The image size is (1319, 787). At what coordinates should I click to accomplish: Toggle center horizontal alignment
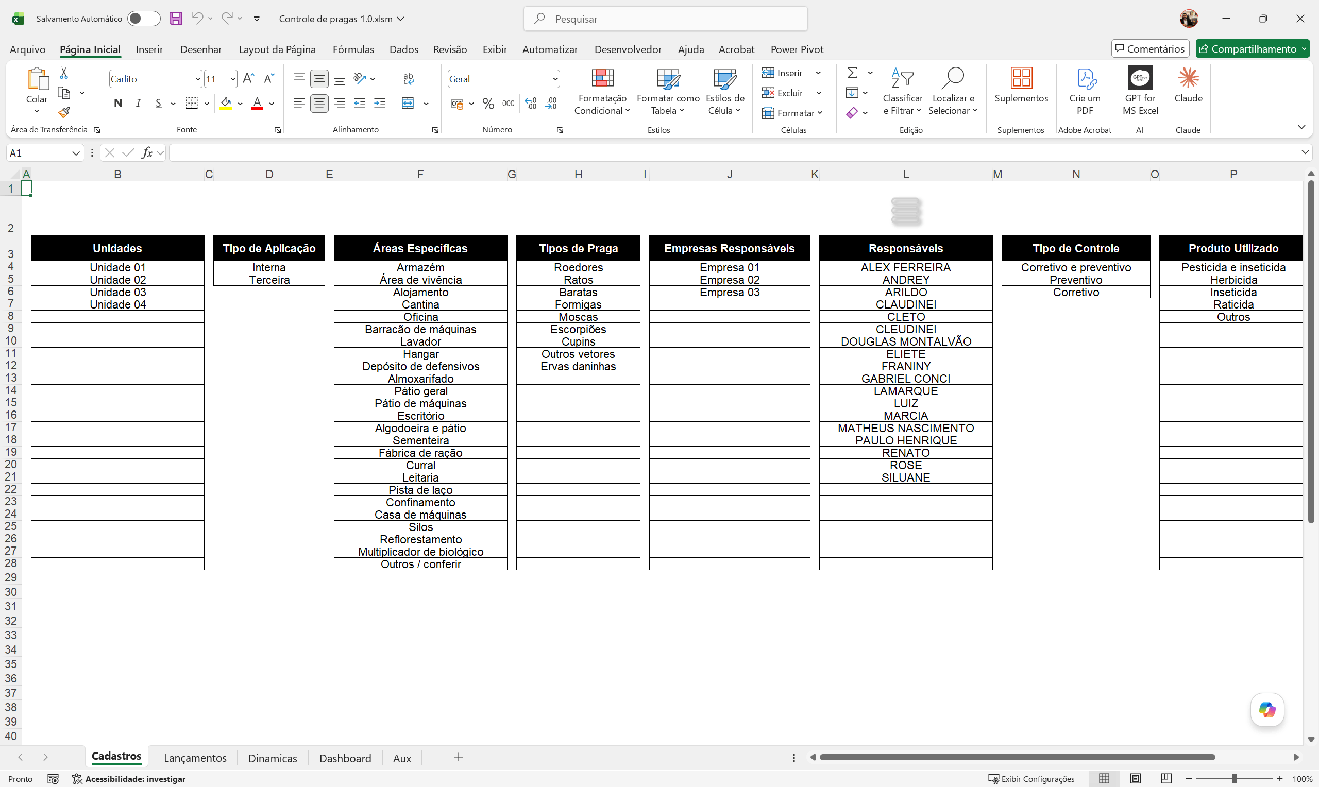(319, 104)
